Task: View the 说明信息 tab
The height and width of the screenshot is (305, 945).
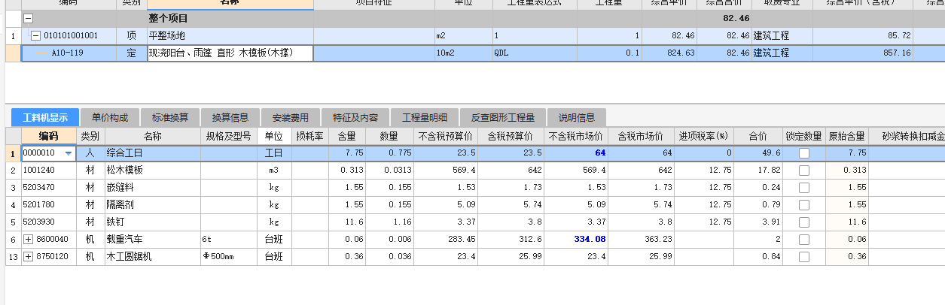Action: 577,117
